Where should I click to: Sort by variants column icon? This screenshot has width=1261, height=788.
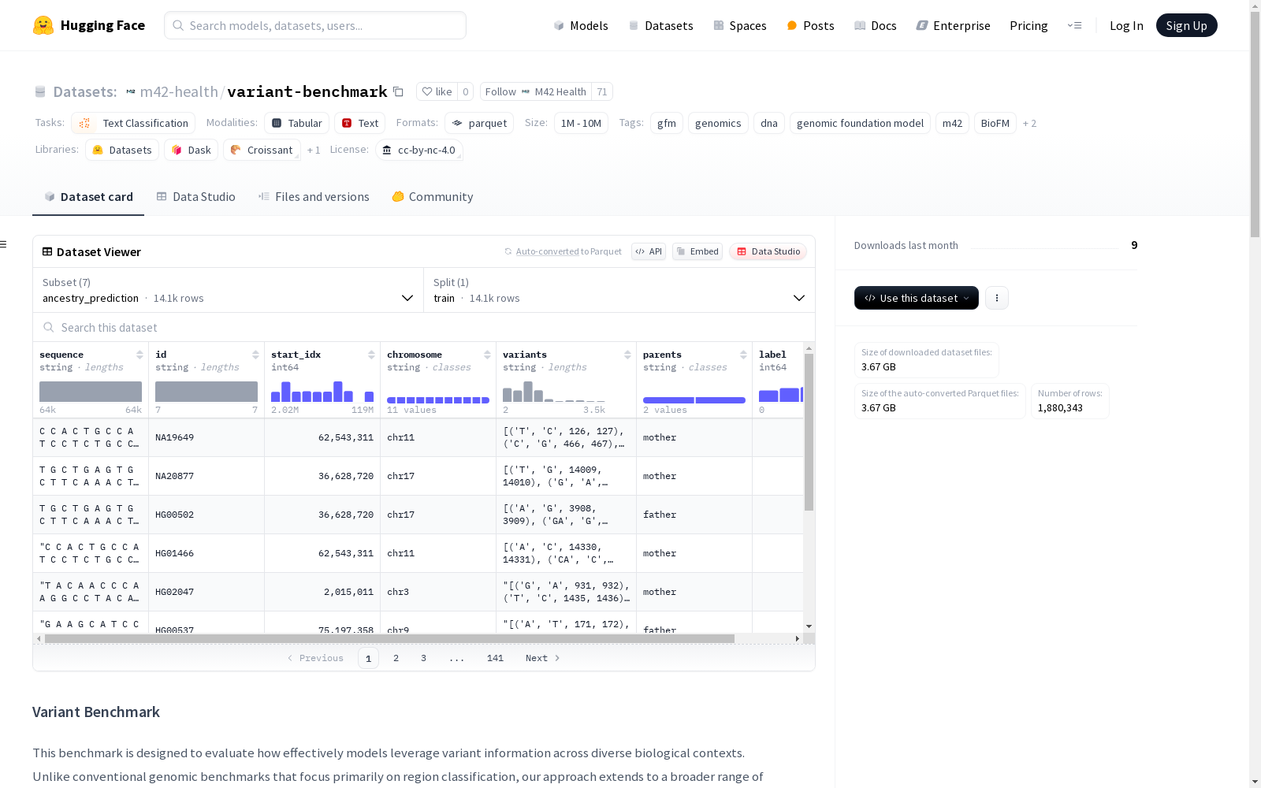pos(627,355)
